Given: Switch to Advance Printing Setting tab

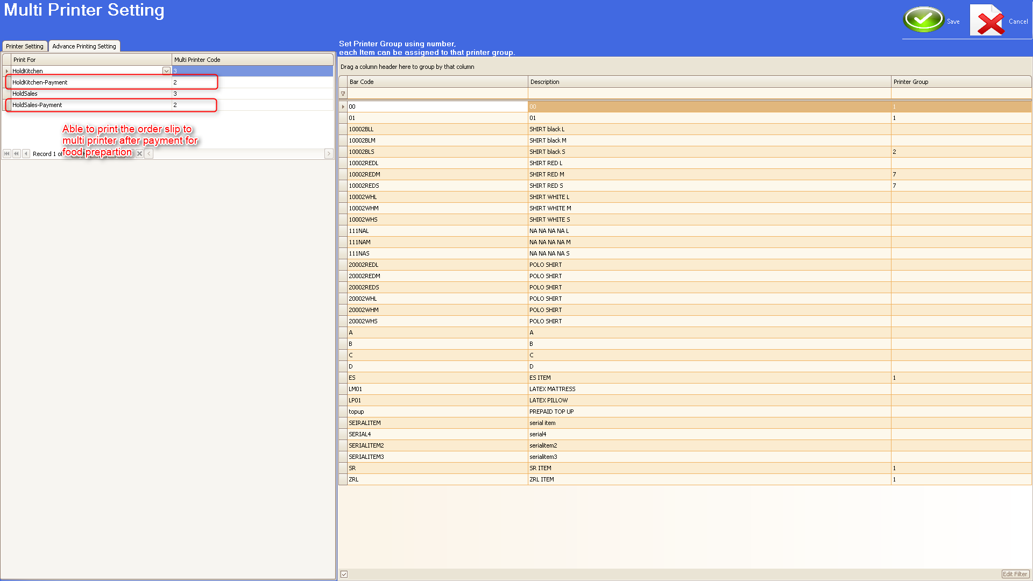Looking at the screenshot, I should tap(84, 46).
